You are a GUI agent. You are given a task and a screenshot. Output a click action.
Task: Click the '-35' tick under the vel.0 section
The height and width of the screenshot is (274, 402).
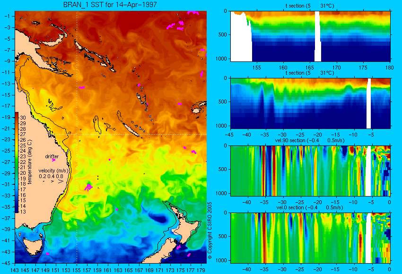point(264,269)
